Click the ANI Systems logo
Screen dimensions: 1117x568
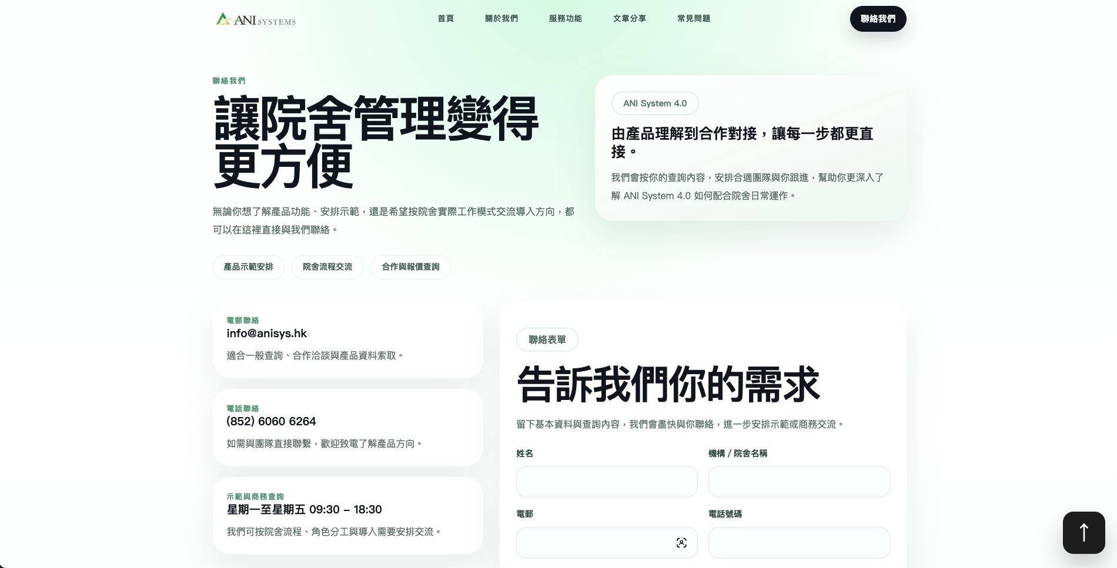point(256,19)
